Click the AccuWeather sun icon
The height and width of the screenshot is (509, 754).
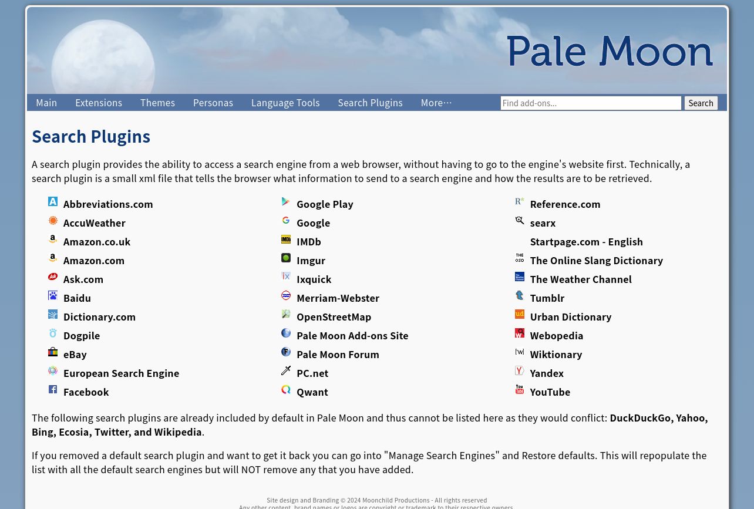point(53,220)
